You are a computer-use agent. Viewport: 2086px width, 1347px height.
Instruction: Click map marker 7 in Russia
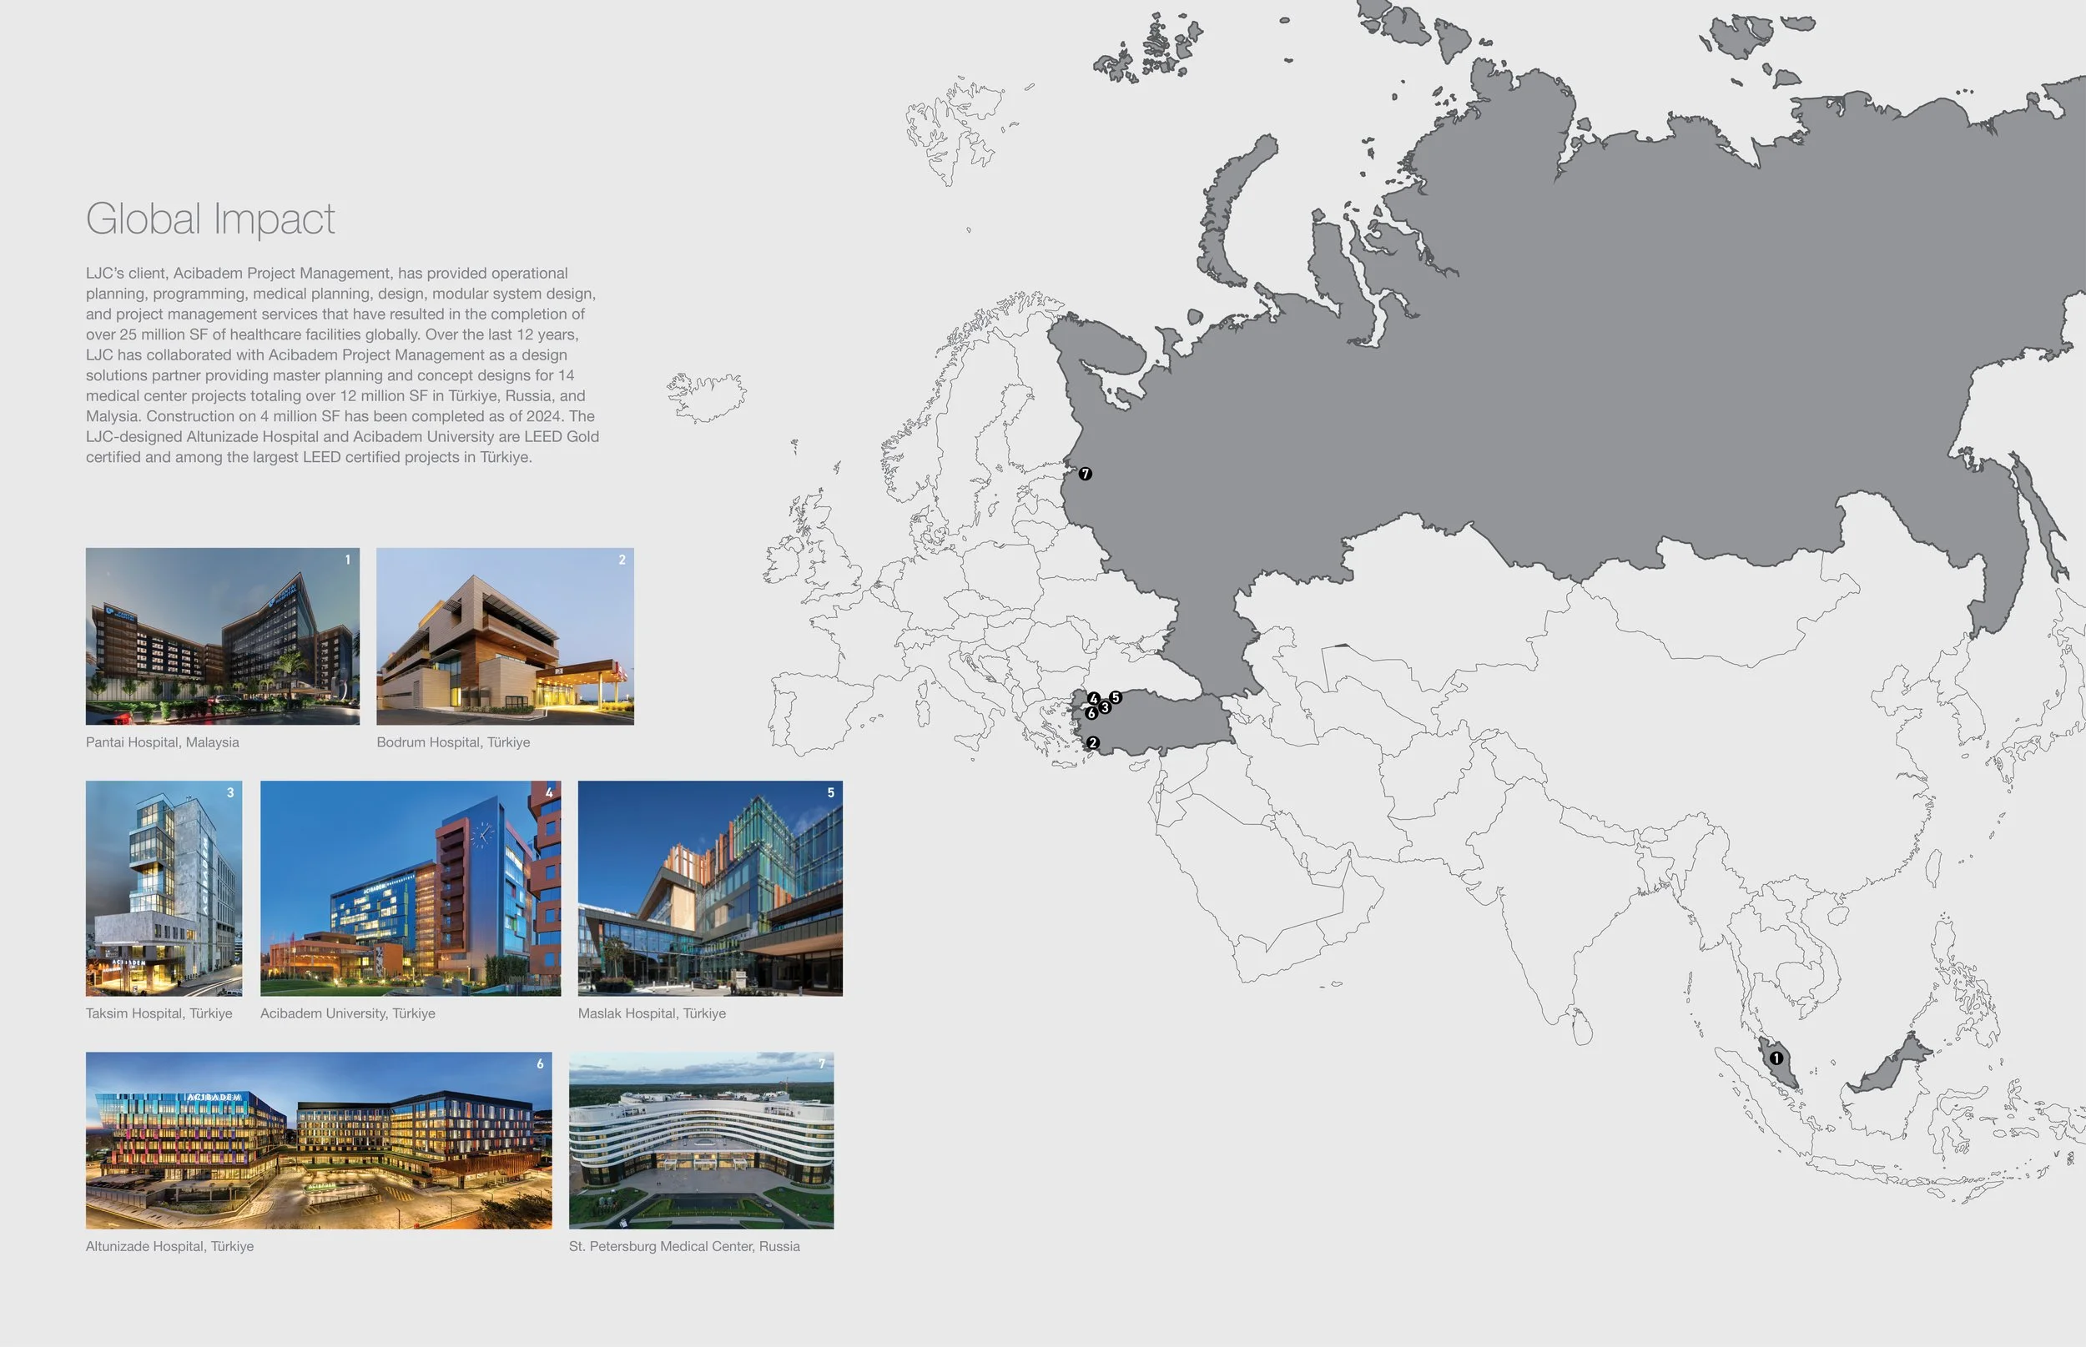(x=1085, y=473)
